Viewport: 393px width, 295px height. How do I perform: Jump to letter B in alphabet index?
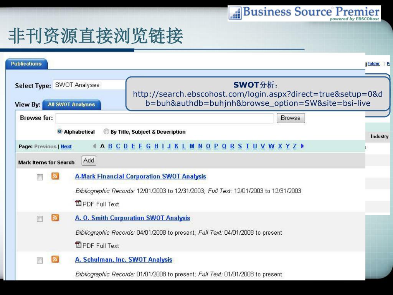point(110,146)
